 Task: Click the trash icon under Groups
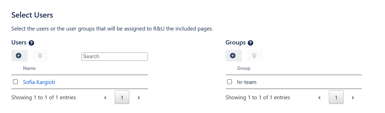254,56
